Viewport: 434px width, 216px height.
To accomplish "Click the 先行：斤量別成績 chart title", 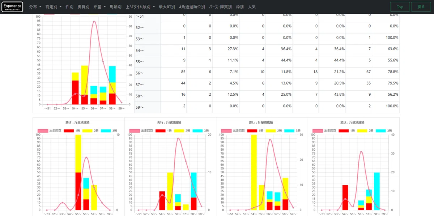I will (169, 122).
